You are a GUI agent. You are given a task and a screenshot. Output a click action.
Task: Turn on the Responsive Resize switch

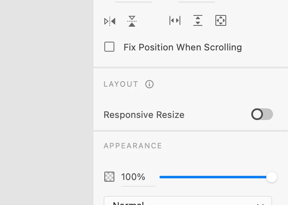click(x=262, y=114)
